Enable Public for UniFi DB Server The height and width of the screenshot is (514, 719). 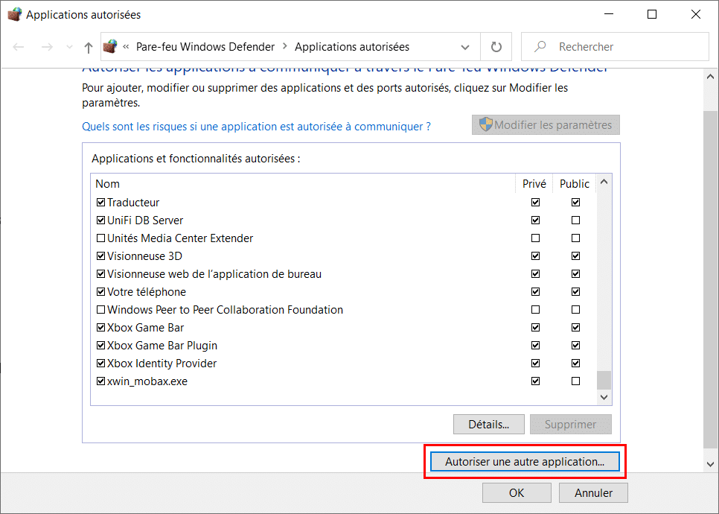(x=575, y=220)
